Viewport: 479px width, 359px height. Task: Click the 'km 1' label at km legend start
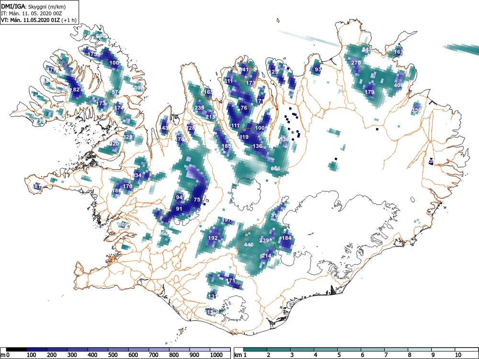pyautogui.click(x=241, y=355)
